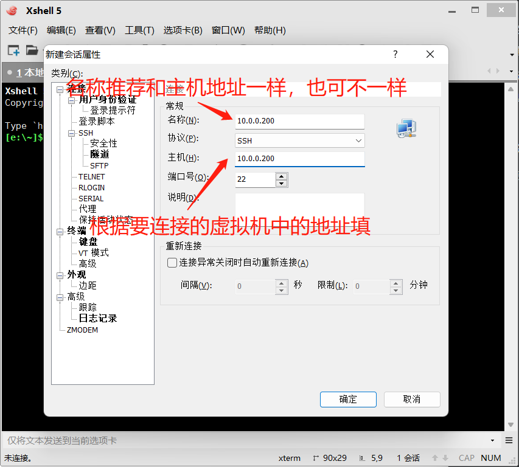Click the 确定 button
This screenshot has width=519, height=467.
[348, 399]
